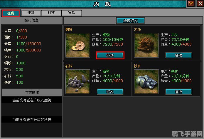Click the iron ore resource image
Screen dimensions: 204x139
point(146,82)
